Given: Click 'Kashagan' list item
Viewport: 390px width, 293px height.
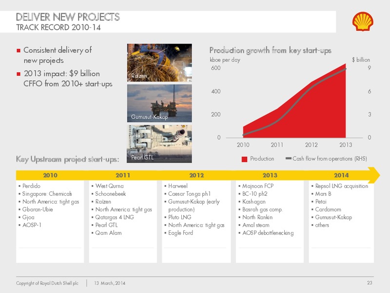Looking at the screenshot, I should (x=254, y=202).
